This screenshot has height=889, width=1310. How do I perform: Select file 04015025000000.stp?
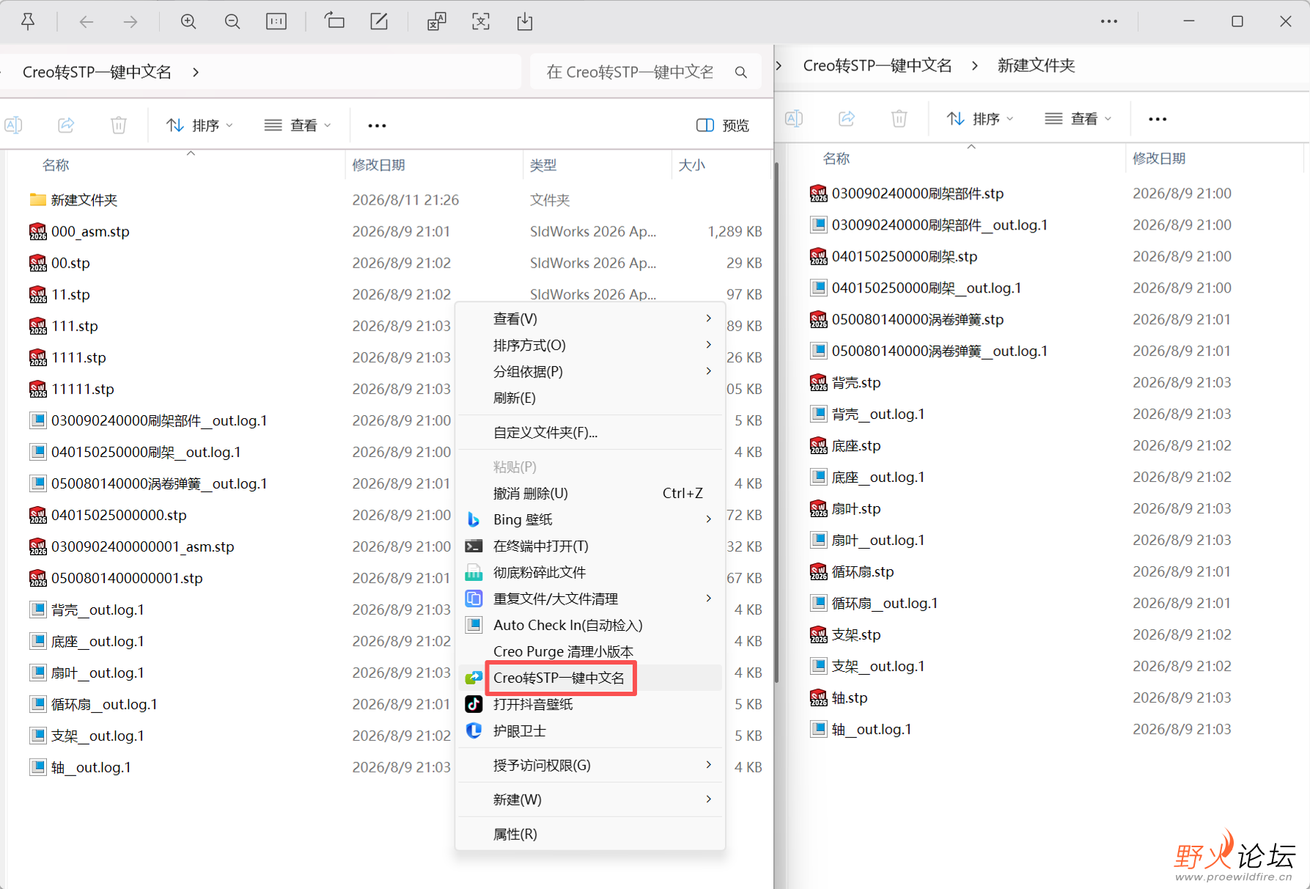click(x=119, y=515)
